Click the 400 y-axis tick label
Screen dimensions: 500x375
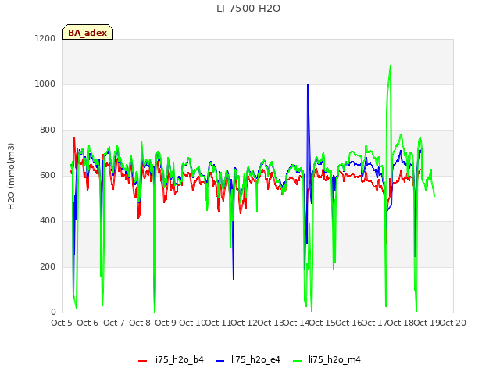pyautogui.click(x=48, y=221)
